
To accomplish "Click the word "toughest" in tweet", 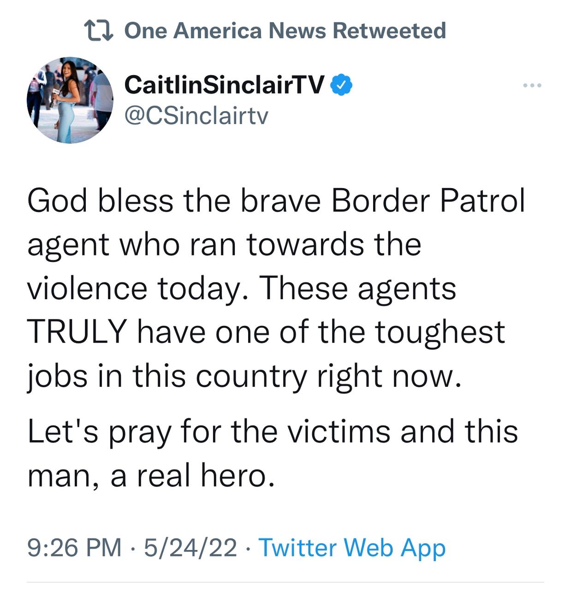I will (x=440, y=331).
